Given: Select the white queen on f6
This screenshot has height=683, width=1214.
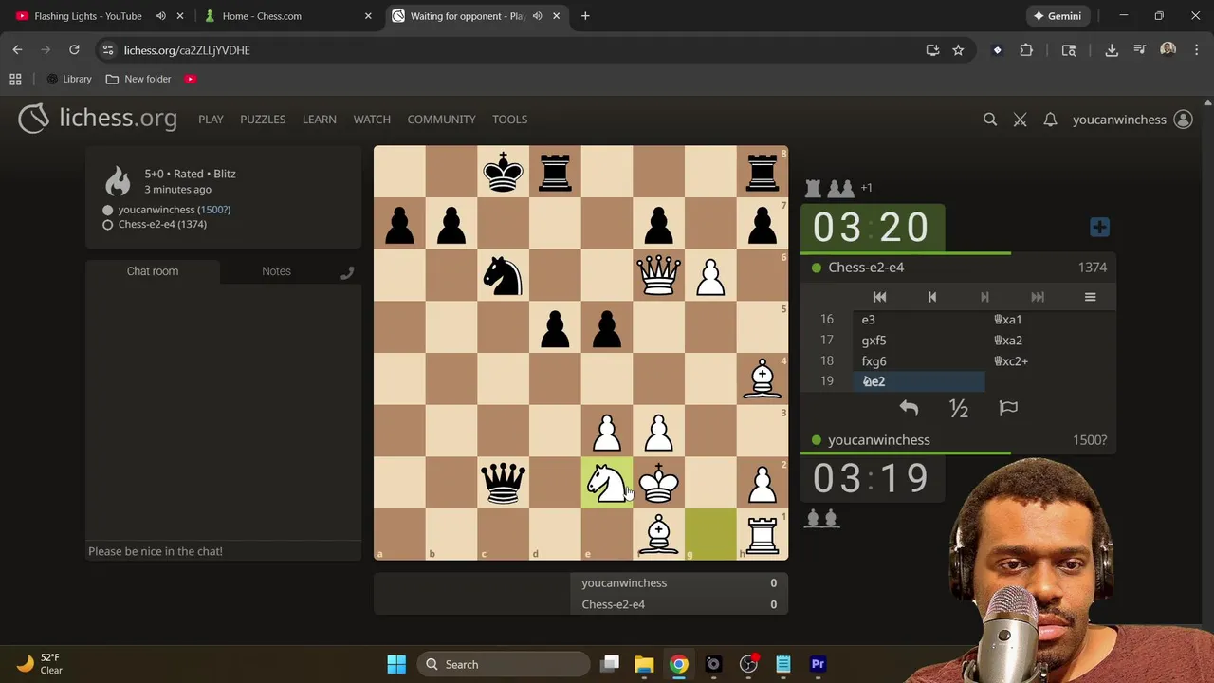Looking at the screenshot, I should (658, 275).
